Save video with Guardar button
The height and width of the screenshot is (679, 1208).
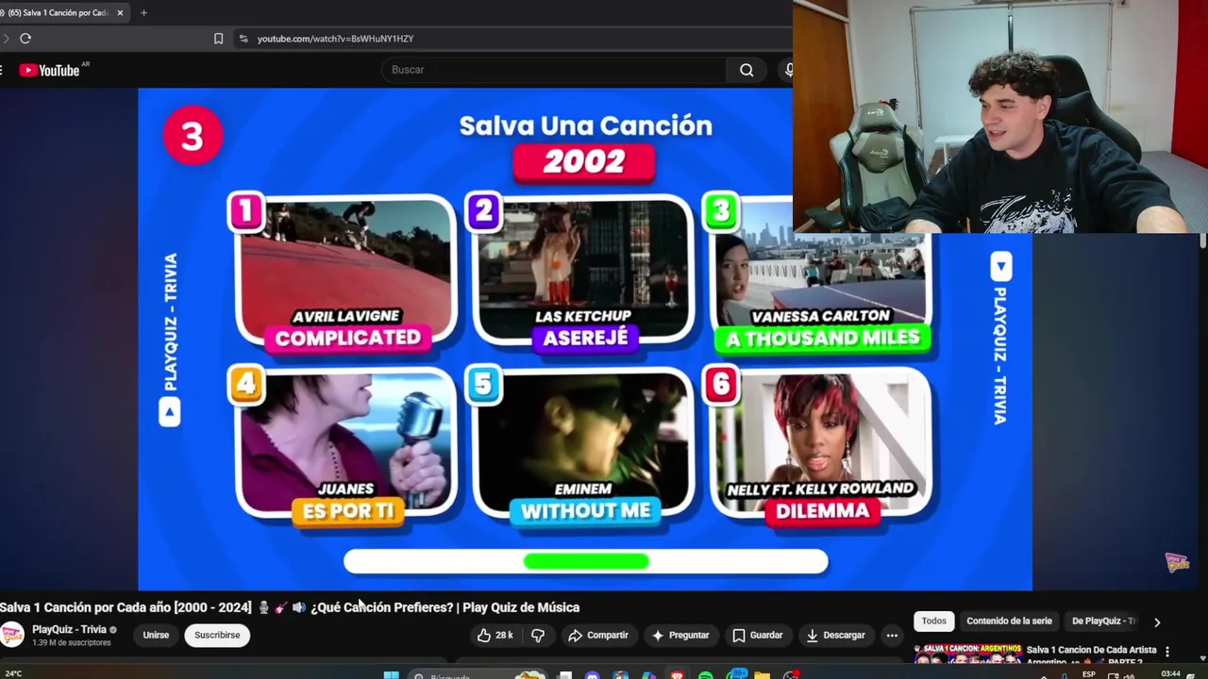pos(758,636)
